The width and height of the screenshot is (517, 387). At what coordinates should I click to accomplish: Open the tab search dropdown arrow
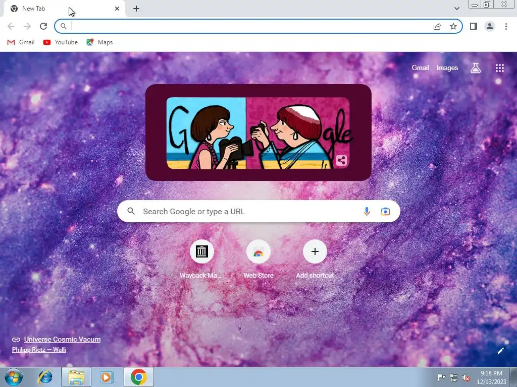coord(456,9)
